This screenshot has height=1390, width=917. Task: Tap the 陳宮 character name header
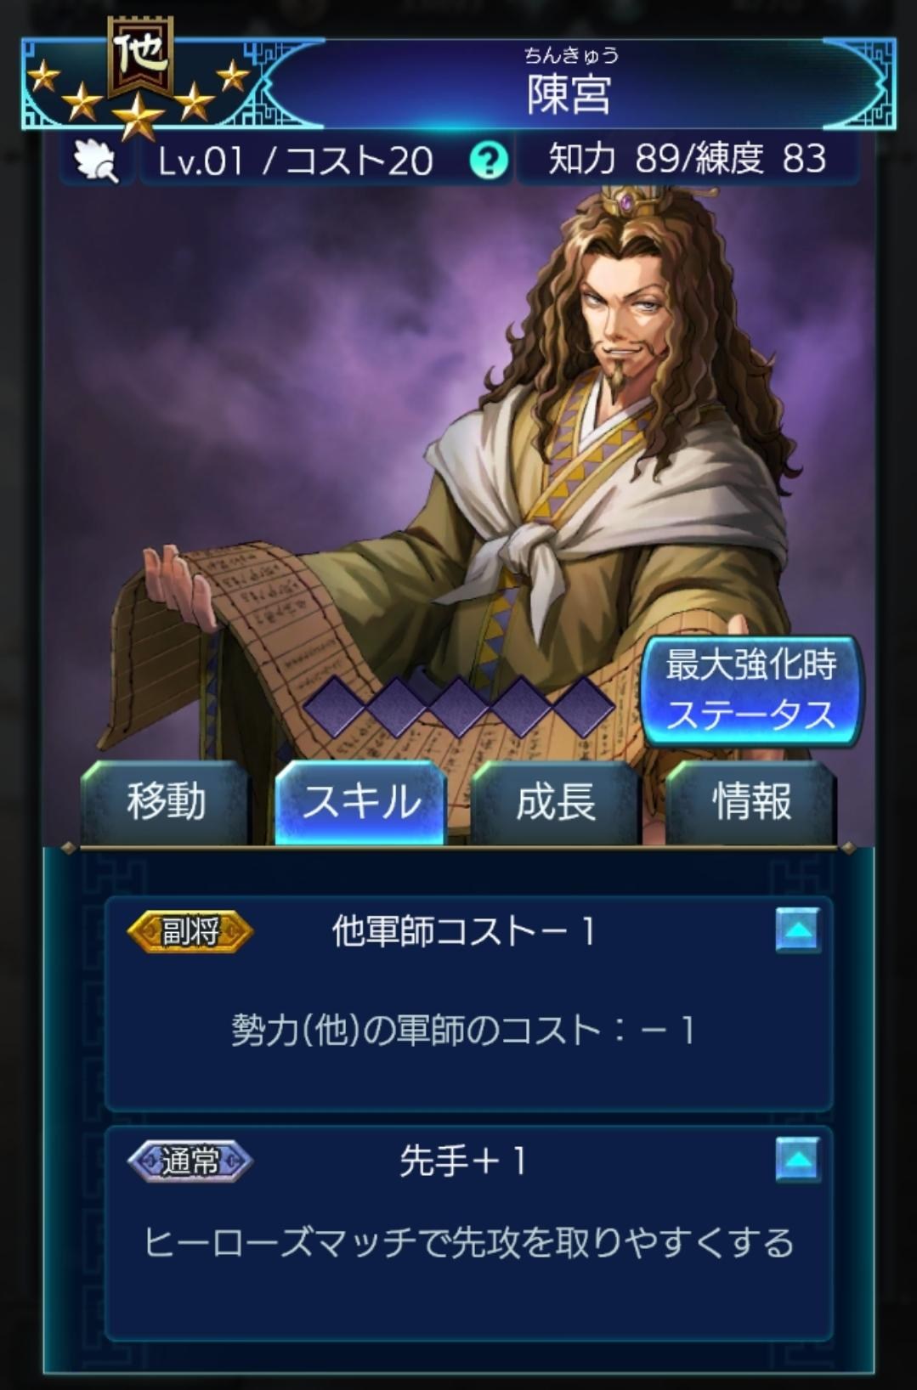coord(569,85)
